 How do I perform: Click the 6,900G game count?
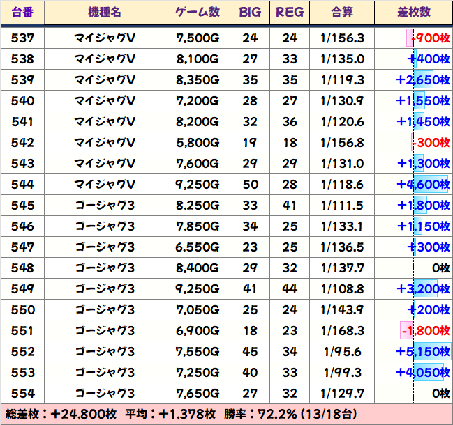click(198, 331)
